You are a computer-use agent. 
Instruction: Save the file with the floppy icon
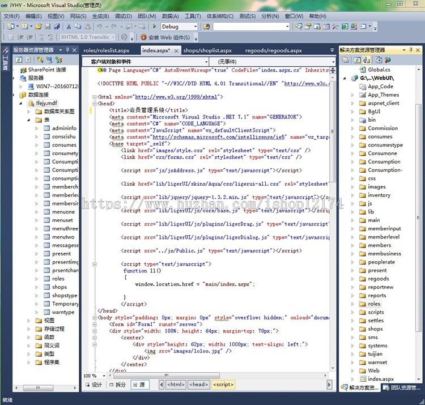point(48,26)
